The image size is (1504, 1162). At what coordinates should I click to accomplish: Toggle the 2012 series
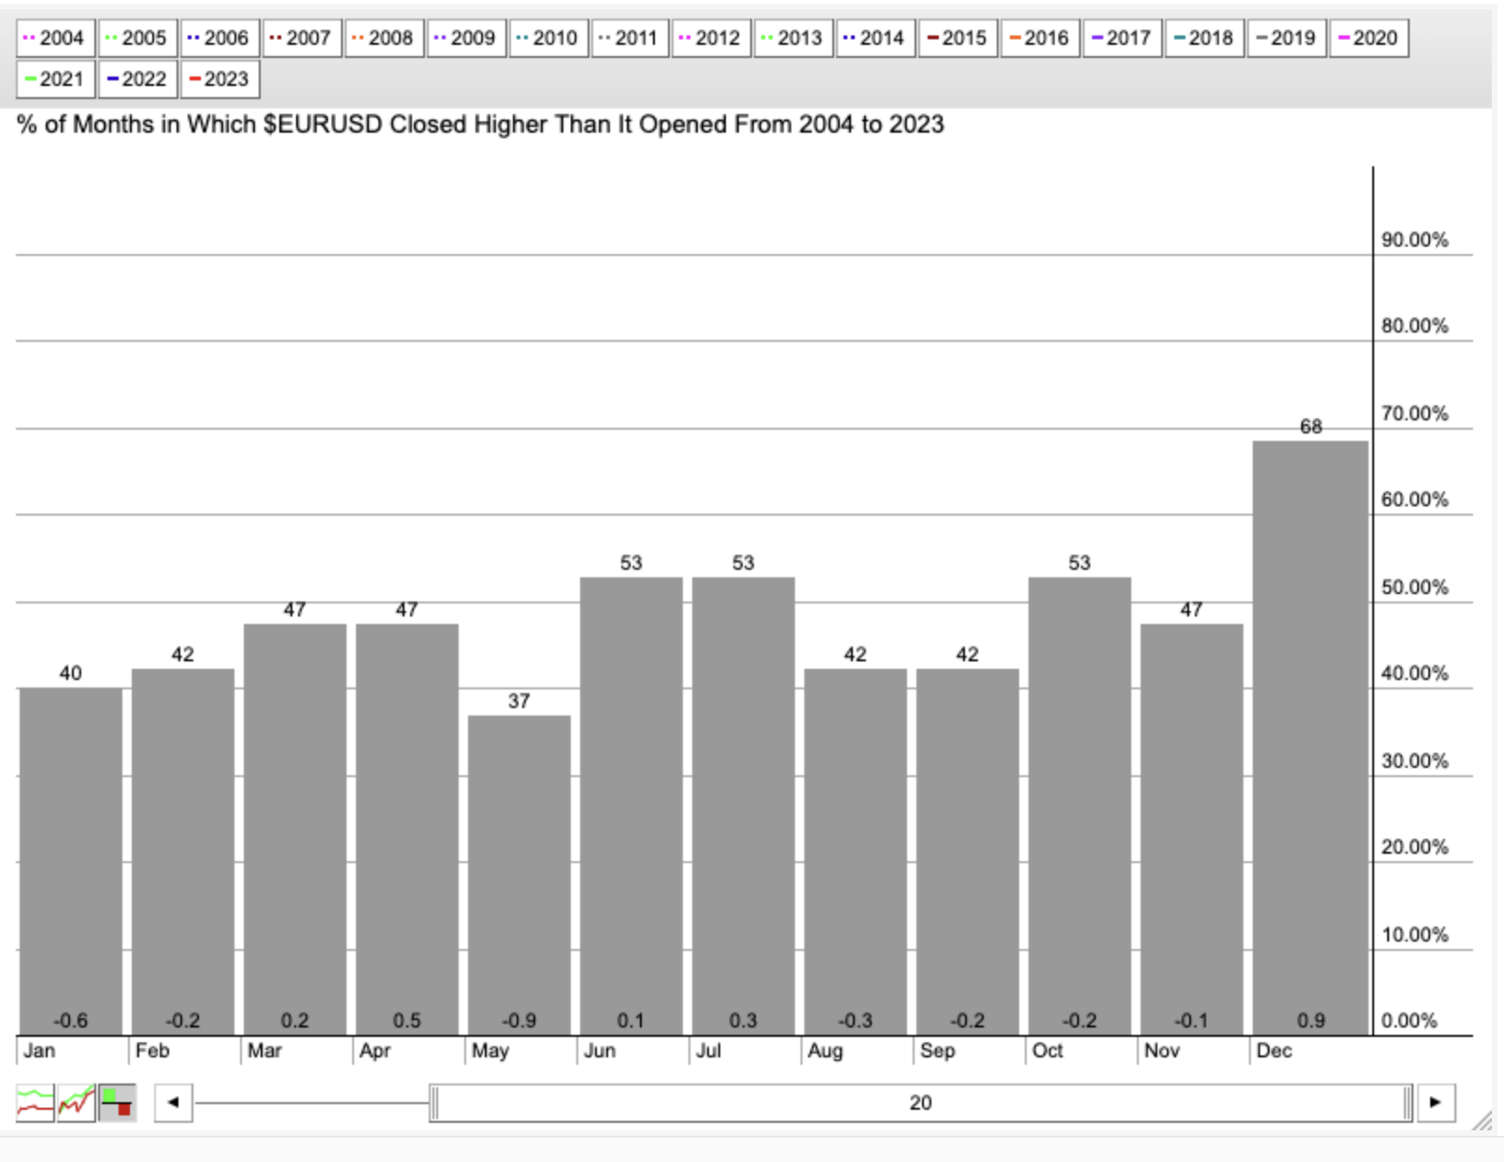711,38
